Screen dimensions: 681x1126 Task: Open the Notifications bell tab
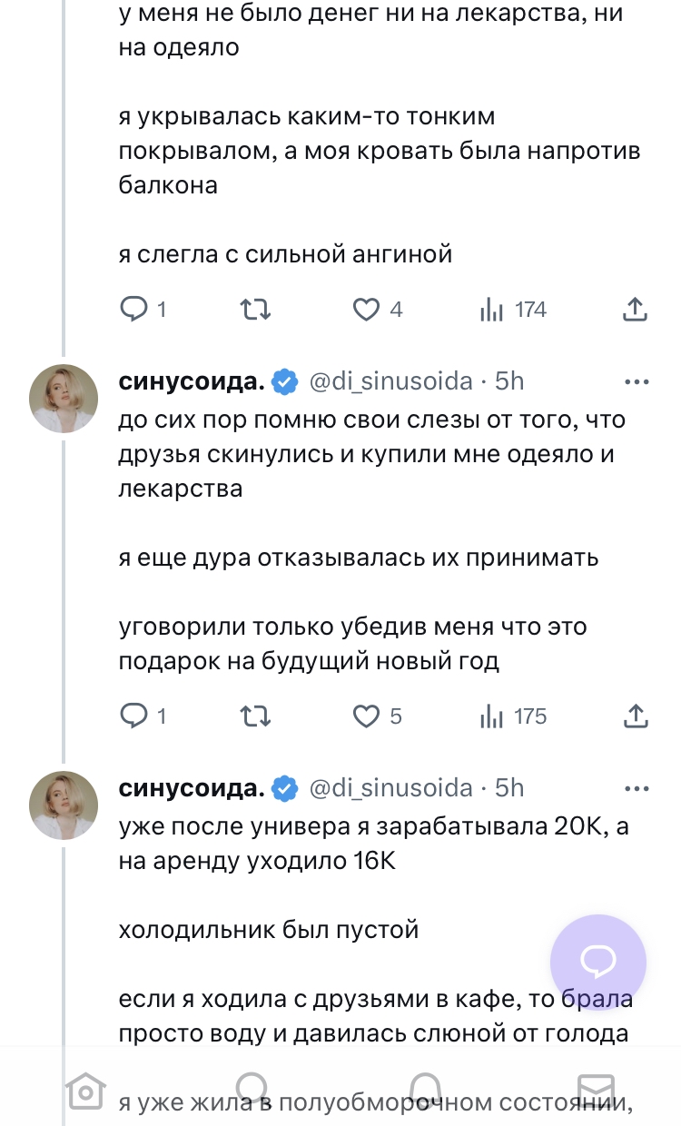(421, 1089)
